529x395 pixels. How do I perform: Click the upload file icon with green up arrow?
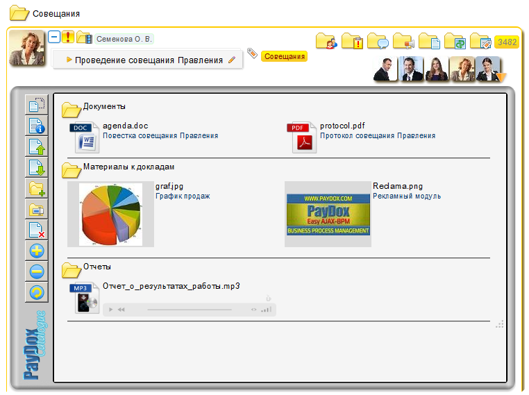coord(36,147)
